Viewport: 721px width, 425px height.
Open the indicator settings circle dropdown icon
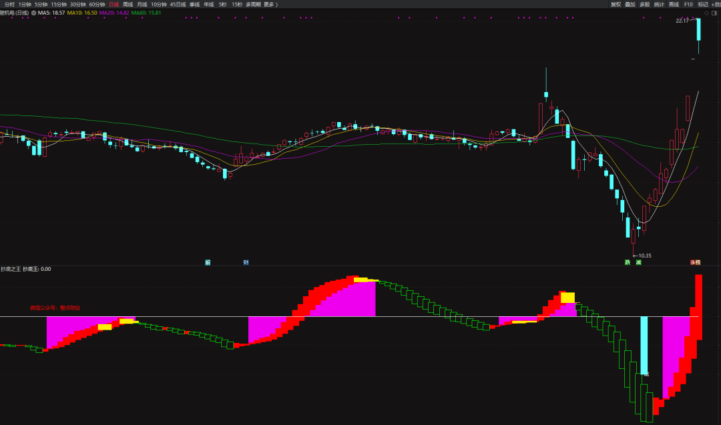tap(33, 13)
